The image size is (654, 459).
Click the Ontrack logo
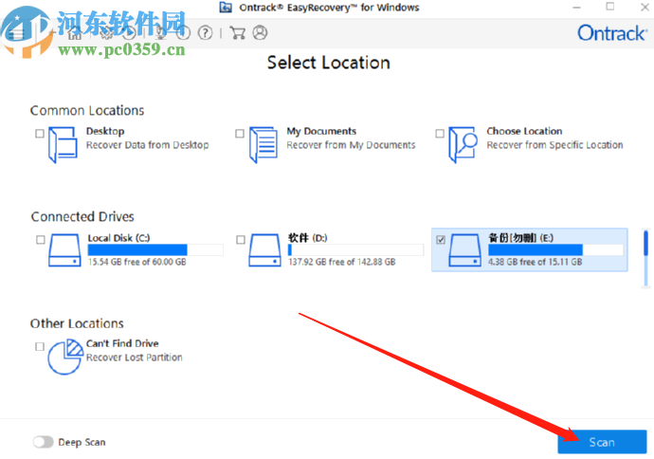pos(612,33)
